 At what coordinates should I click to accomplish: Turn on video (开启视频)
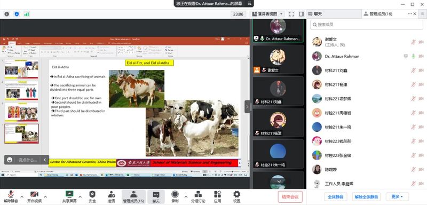(x=34, y=196)
